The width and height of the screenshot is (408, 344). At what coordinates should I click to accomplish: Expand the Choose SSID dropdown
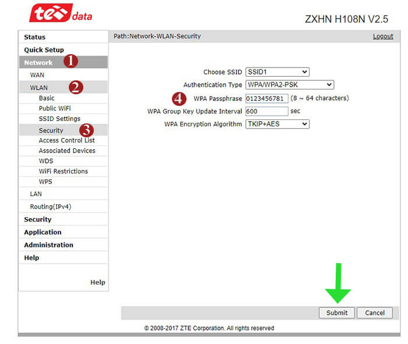click(277, 72)
